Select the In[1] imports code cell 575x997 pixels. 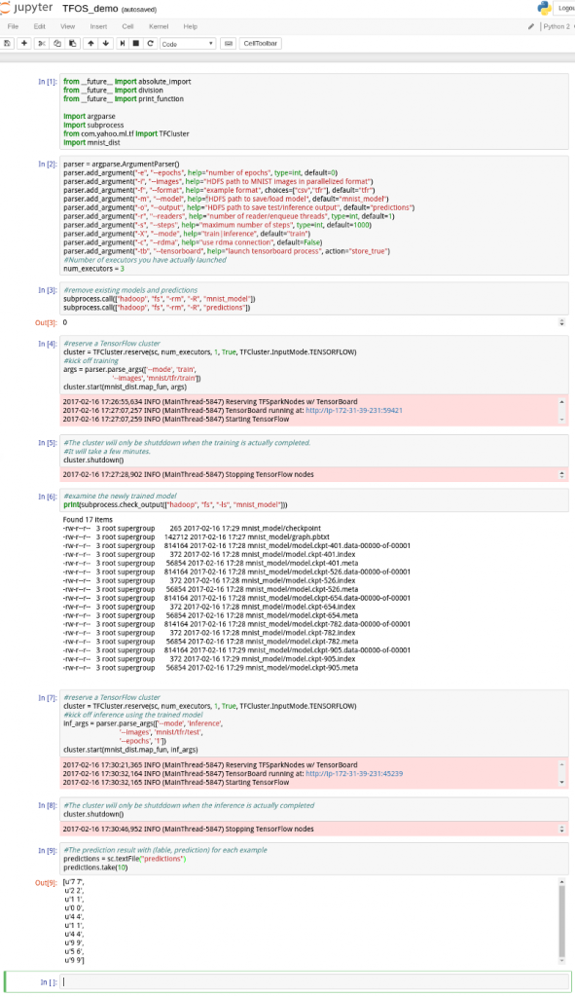[314, 112]
